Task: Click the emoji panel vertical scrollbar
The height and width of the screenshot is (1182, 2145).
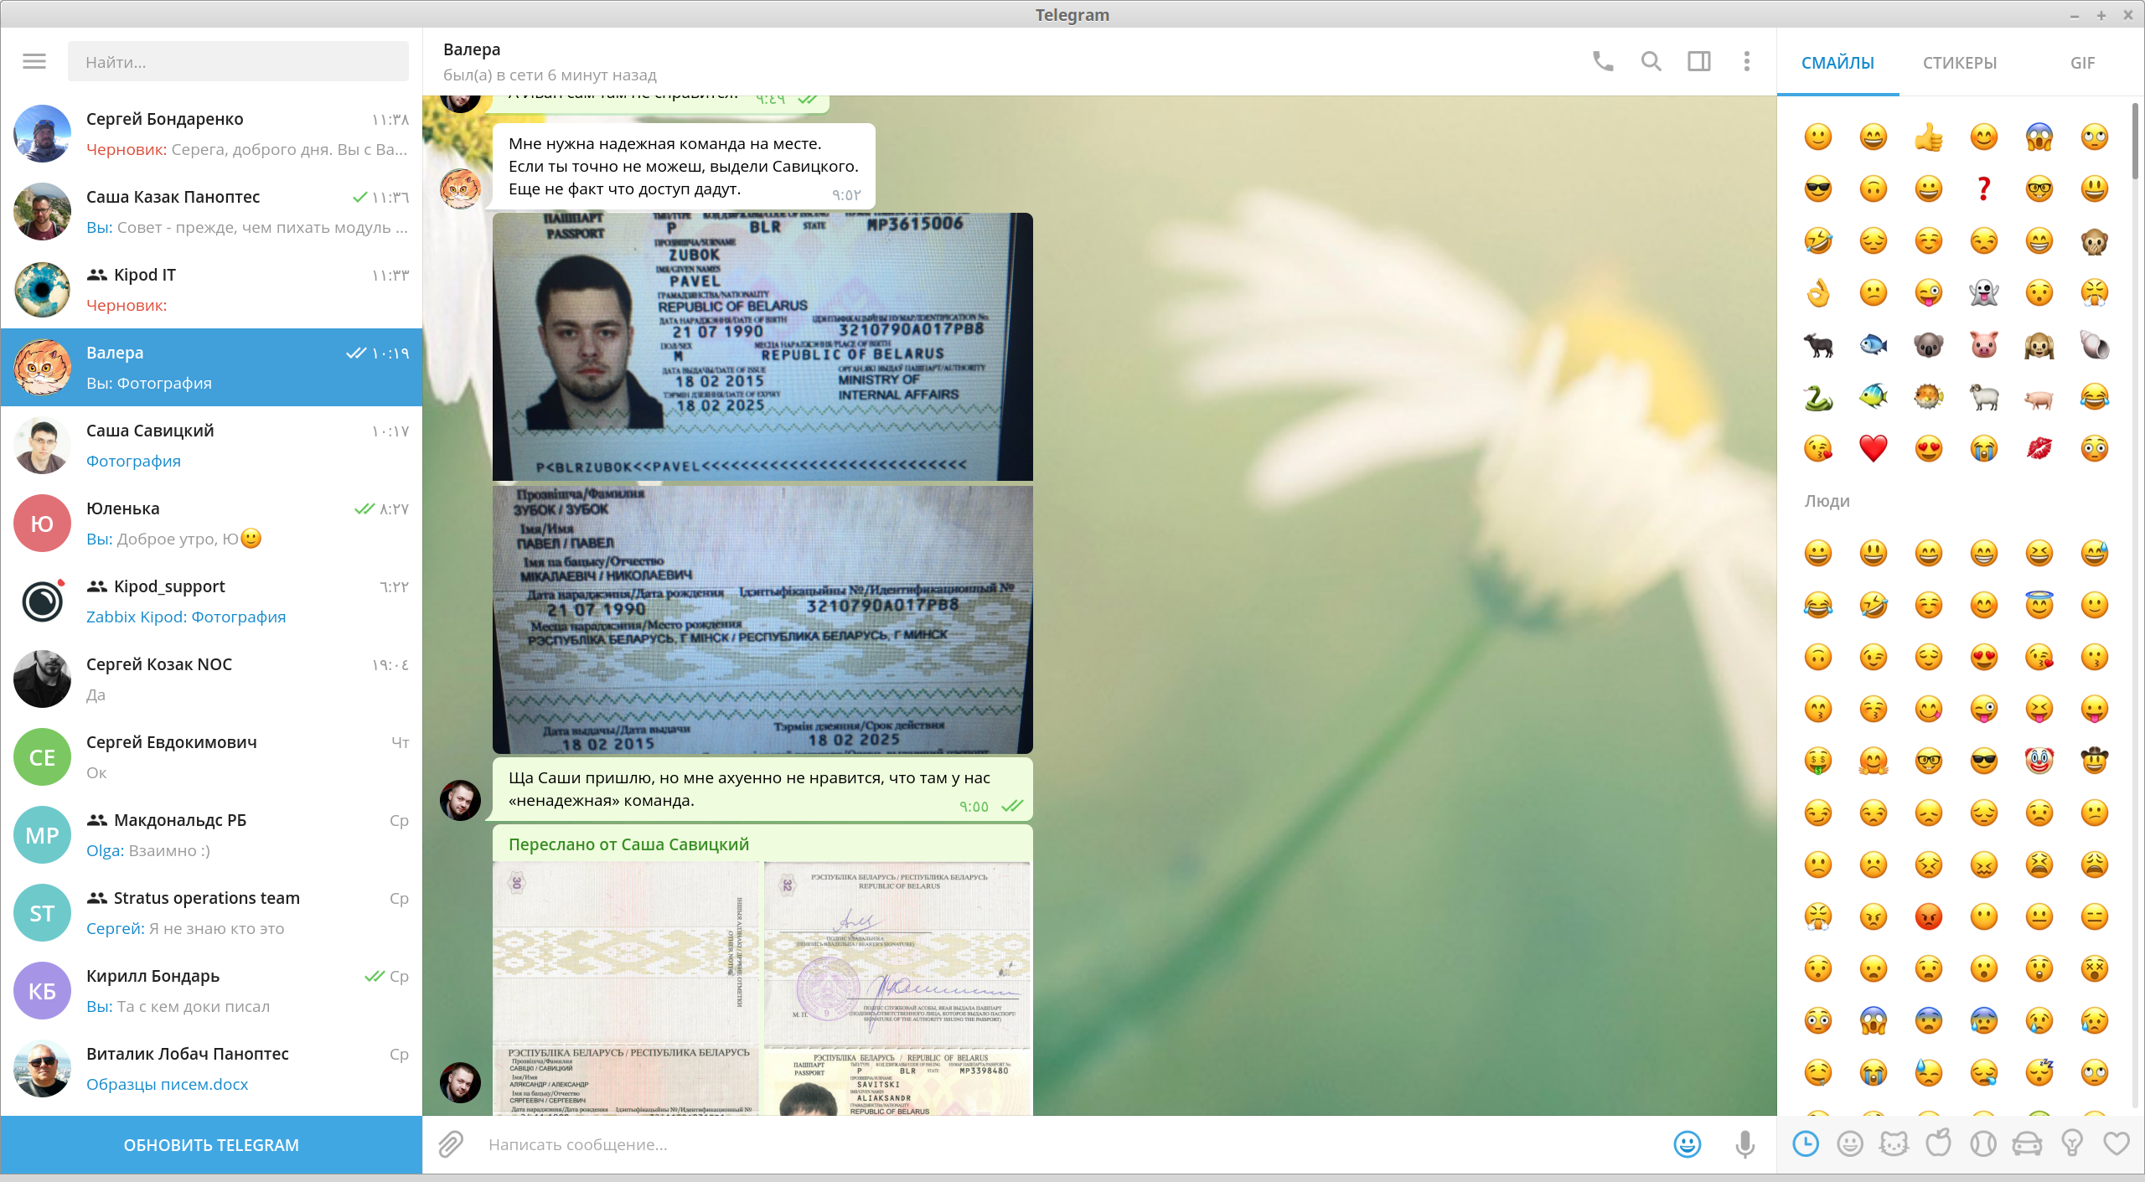Action: click(x=2135, y=140)
